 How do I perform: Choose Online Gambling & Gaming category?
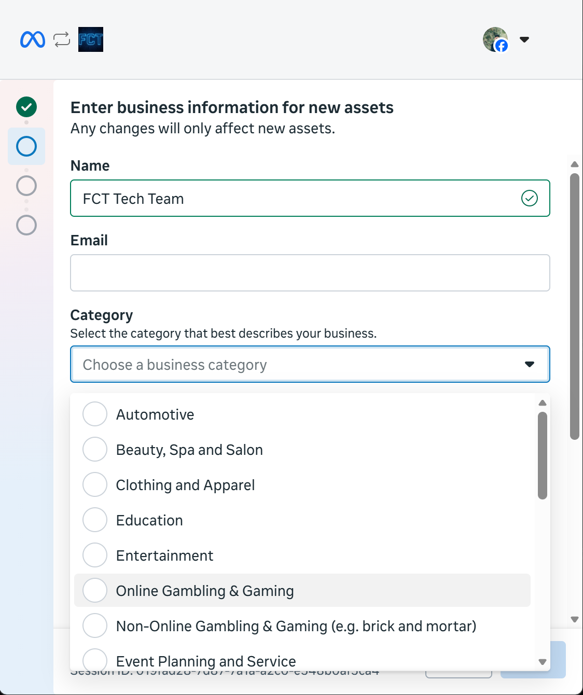pyautogui.click(x=302, y=590)
